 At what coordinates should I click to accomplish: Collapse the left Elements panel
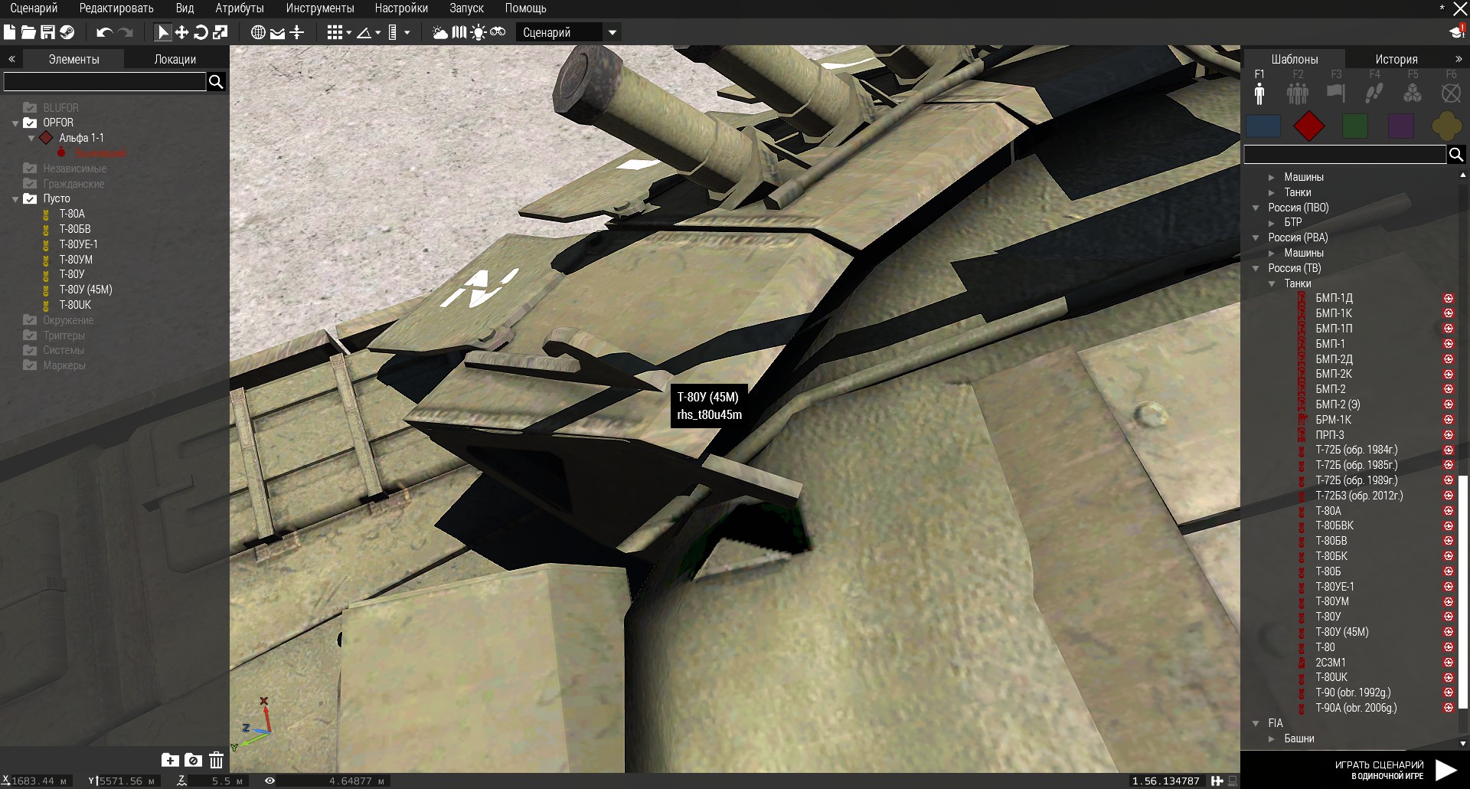(x=11, y=59)
